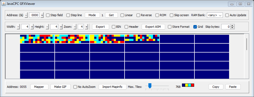The height and width of the screenshot is (97, 254).
Task: Toggle the Auto Update checkbox
Action: 227,15
